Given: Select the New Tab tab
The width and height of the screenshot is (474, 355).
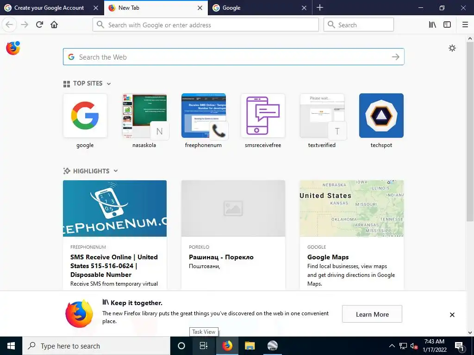Looking at the screenshot, I should coord(156,8).
